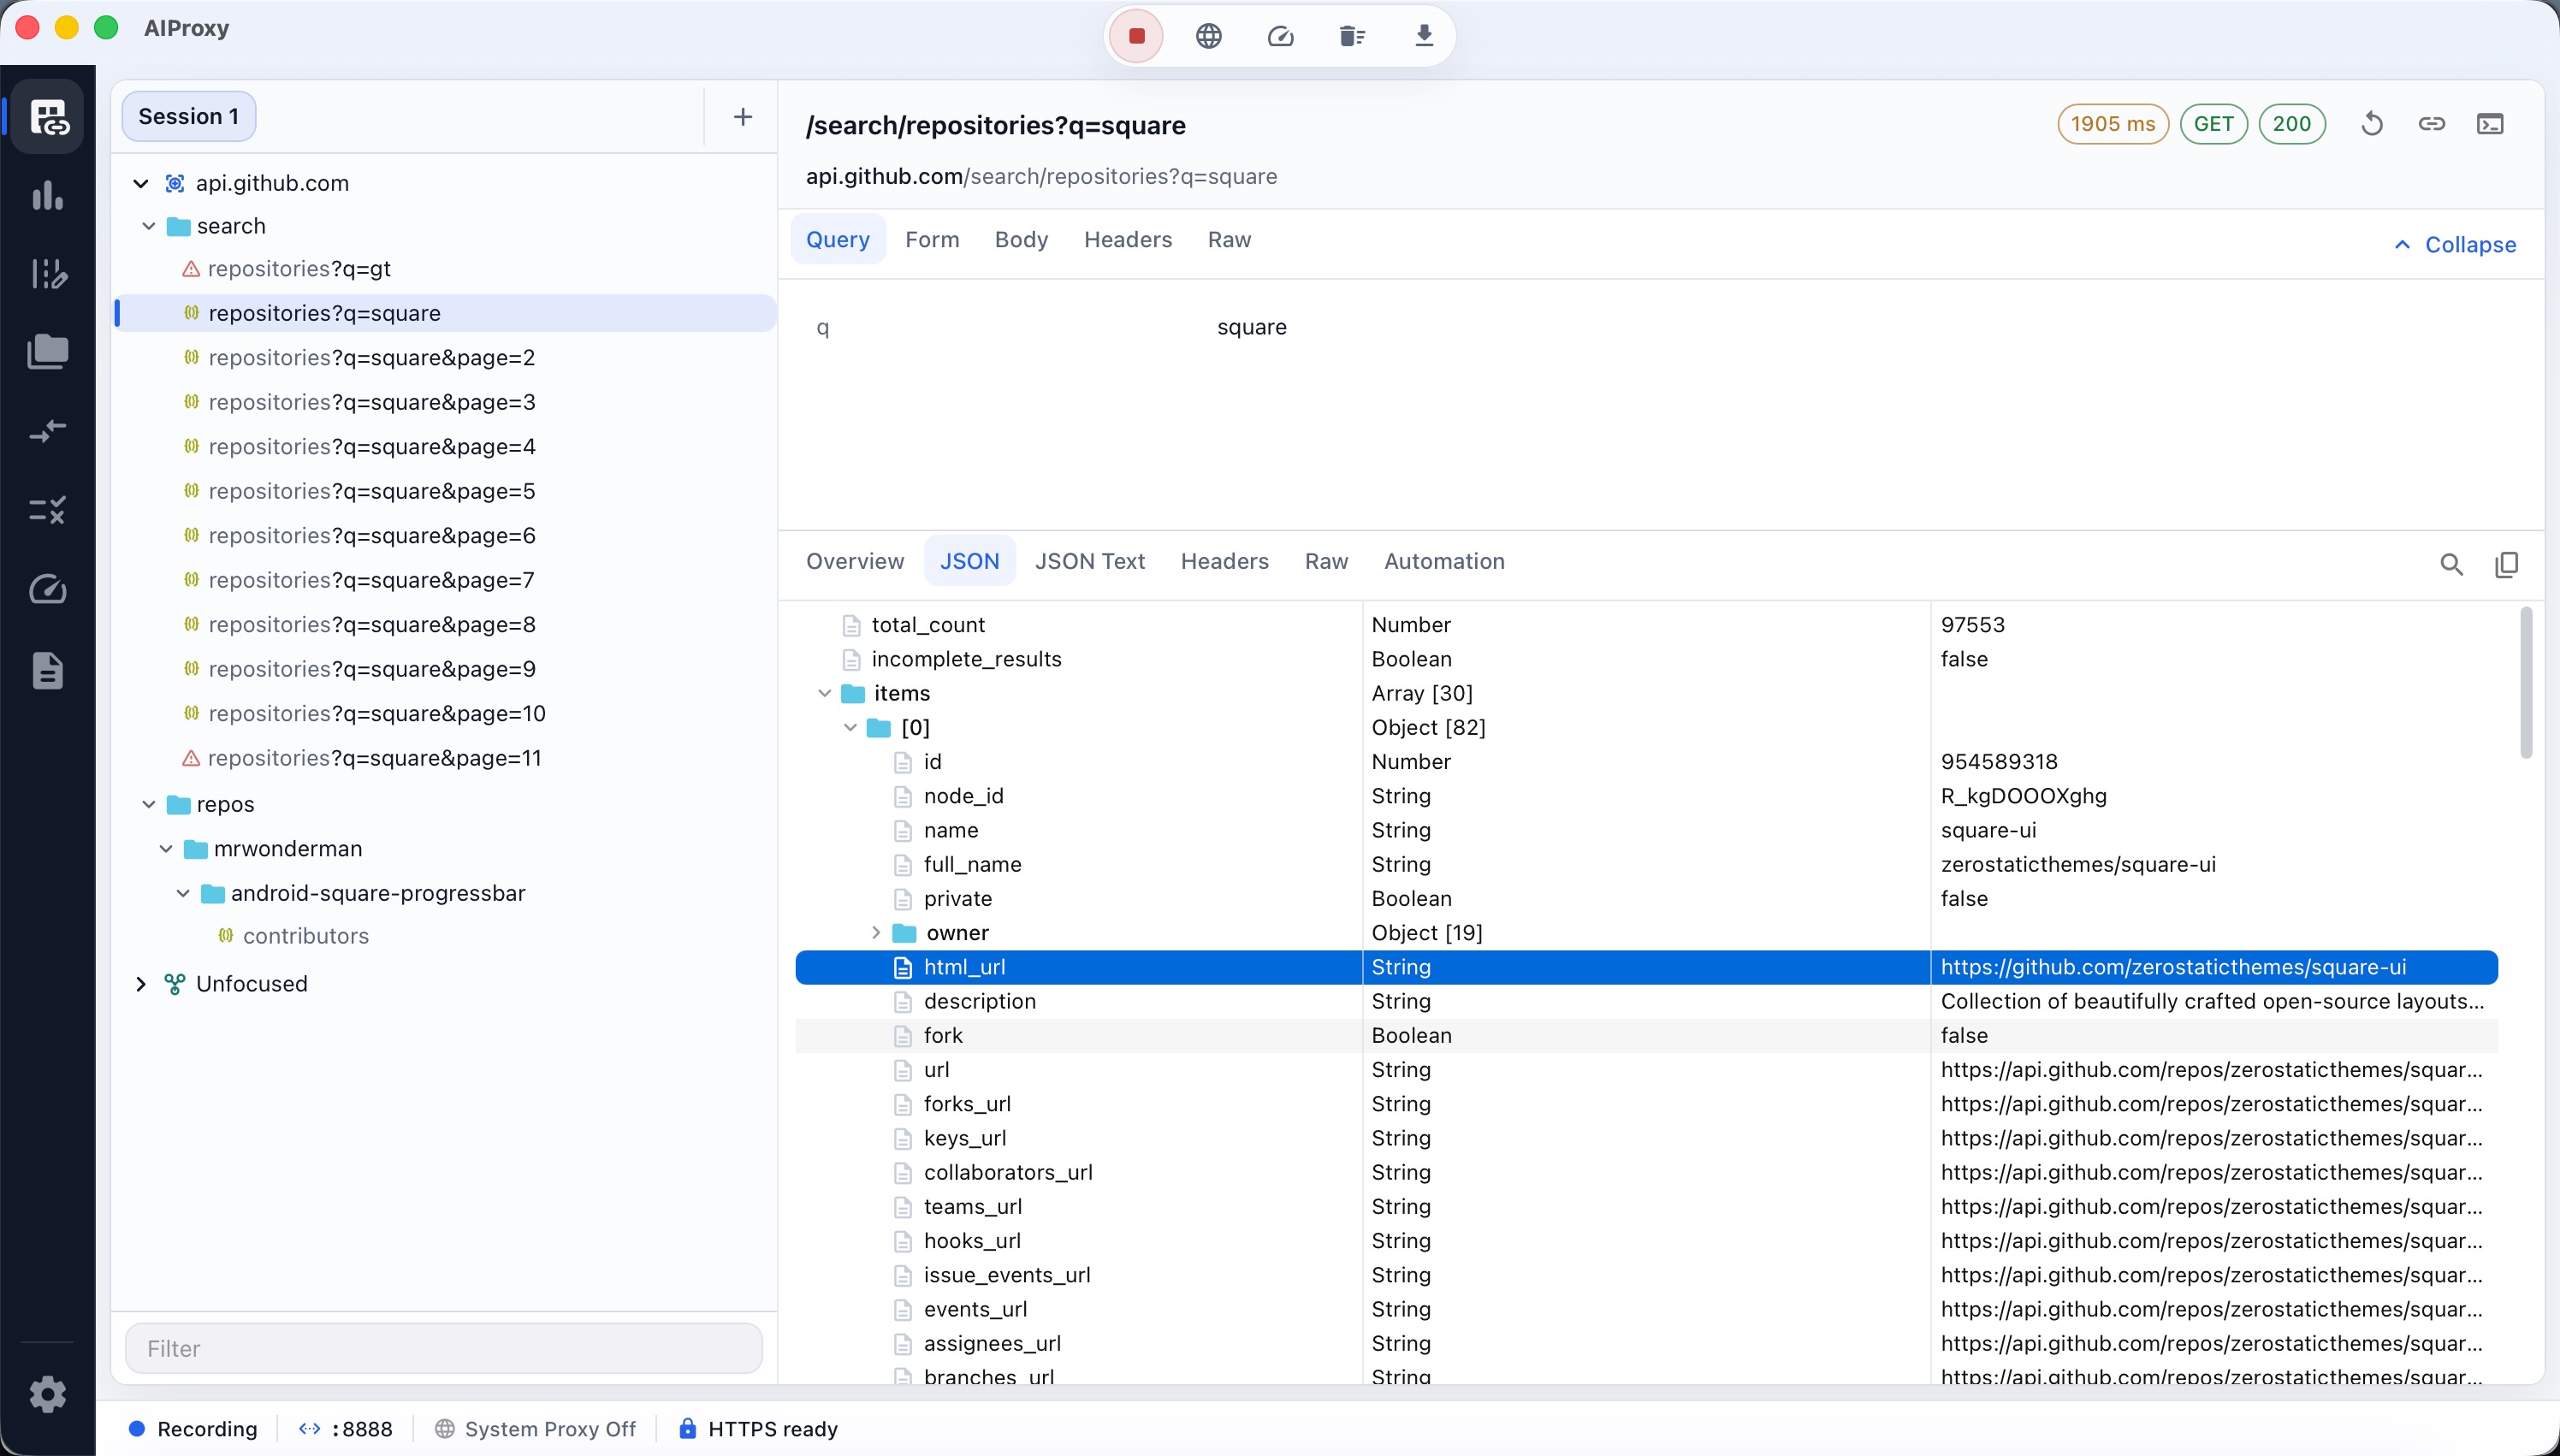Click the 200 status badge
The width and height of the screenshot is (2560, 1456).
(2292, 124)
